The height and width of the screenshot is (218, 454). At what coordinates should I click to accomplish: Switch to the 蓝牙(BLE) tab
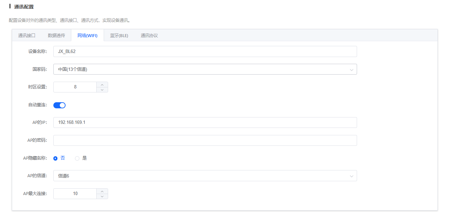pos(119,35)
